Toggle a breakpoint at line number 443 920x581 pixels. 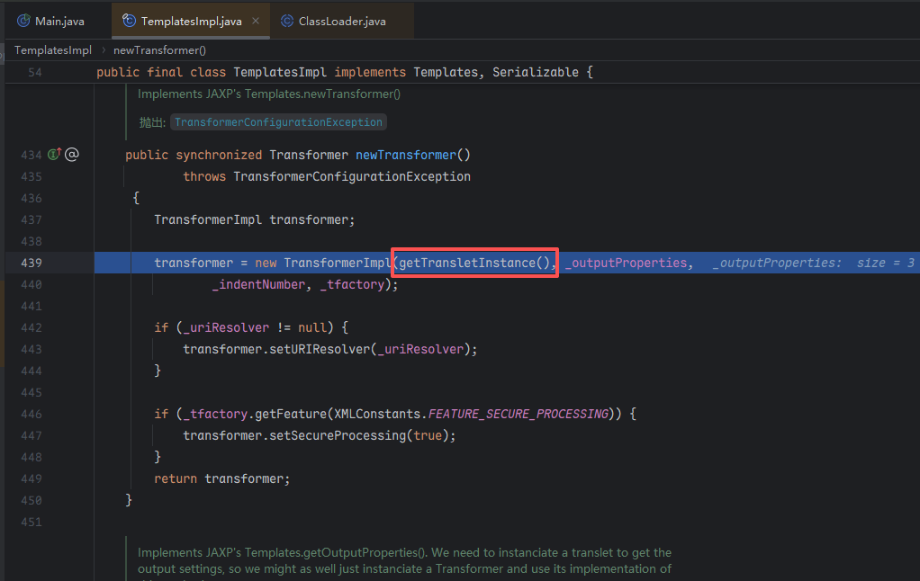tap(32, 349)
